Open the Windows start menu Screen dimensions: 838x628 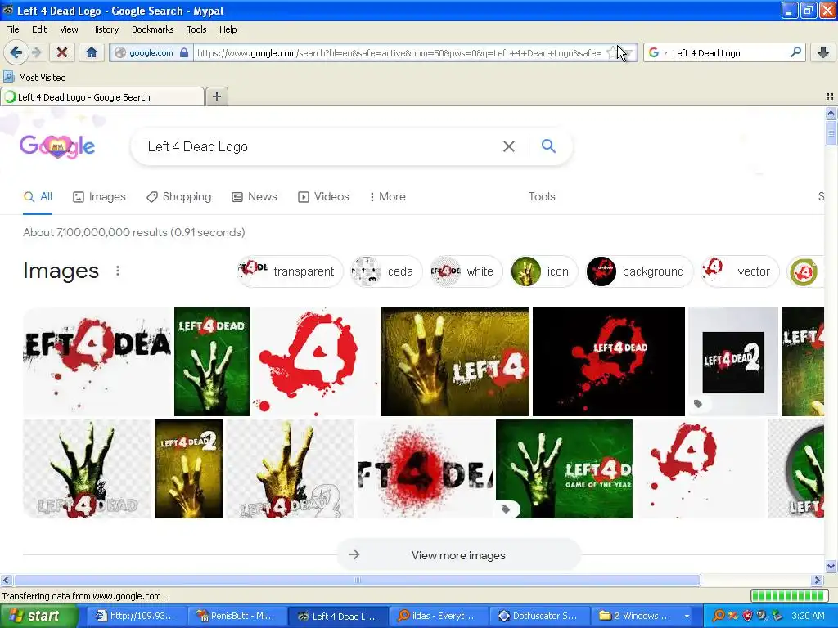pyautogui.click(x=38, y=617)
